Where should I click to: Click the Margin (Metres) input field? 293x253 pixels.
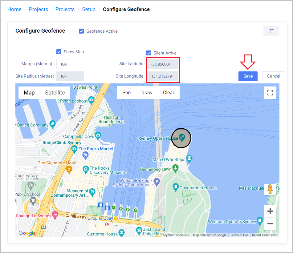click(x=70, y=64)
